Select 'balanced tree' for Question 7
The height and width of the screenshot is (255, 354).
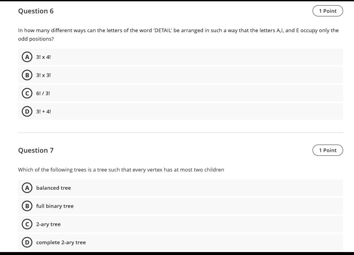tap(53, 188)
